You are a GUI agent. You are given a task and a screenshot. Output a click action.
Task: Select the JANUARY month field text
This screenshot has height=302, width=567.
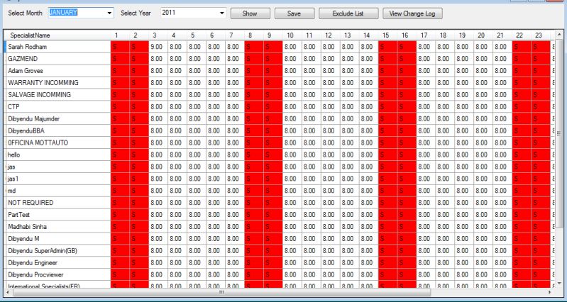(x=63, y=13)
